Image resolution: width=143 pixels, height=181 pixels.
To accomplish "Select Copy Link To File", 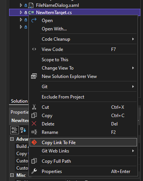I will 83,142.
